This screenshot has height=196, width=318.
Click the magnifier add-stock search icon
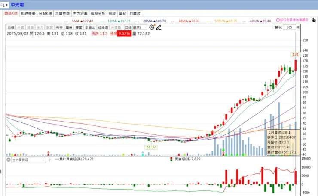pos(4,5)
